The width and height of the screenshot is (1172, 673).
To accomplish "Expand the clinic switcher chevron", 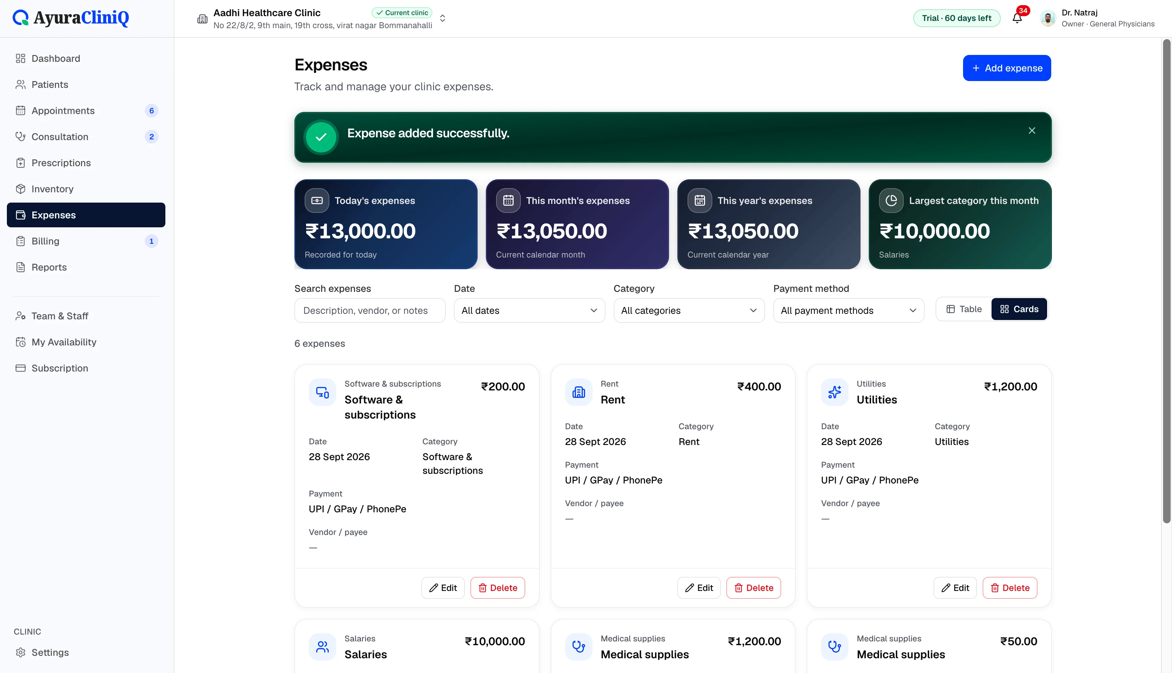I will pos(442,19).
